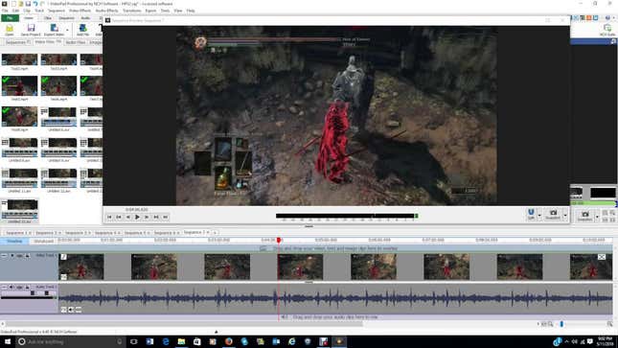Image resolution: width=618 pixels, height=348 pixels.
Task: Open the Export Video dropdown arrow
Action: pos(67,30)
